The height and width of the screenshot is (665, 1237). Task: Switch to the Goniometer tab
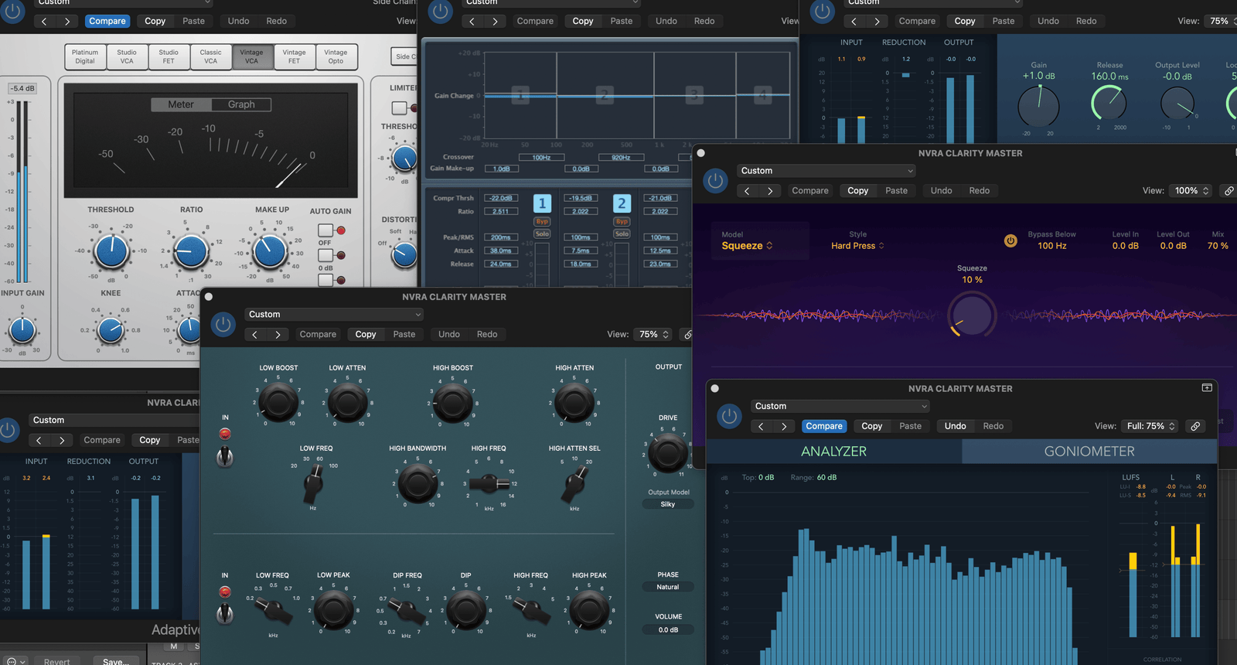point(1089,452)
